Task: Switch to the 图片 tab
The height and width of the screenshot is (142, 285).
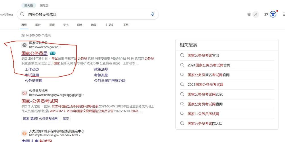Action: pos(38,25)
